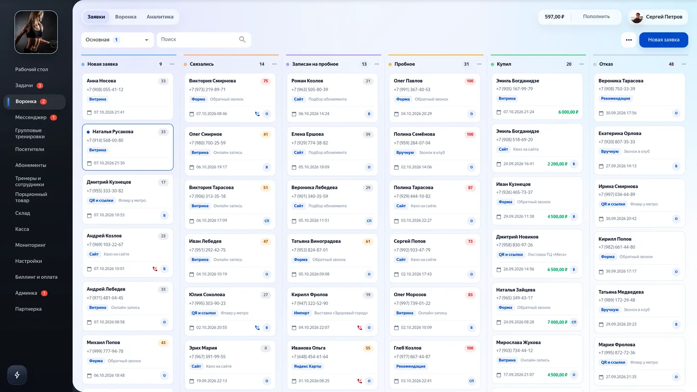697x392 pixels.
Task: Click the Новая заявка button
Action: [664, 40]
